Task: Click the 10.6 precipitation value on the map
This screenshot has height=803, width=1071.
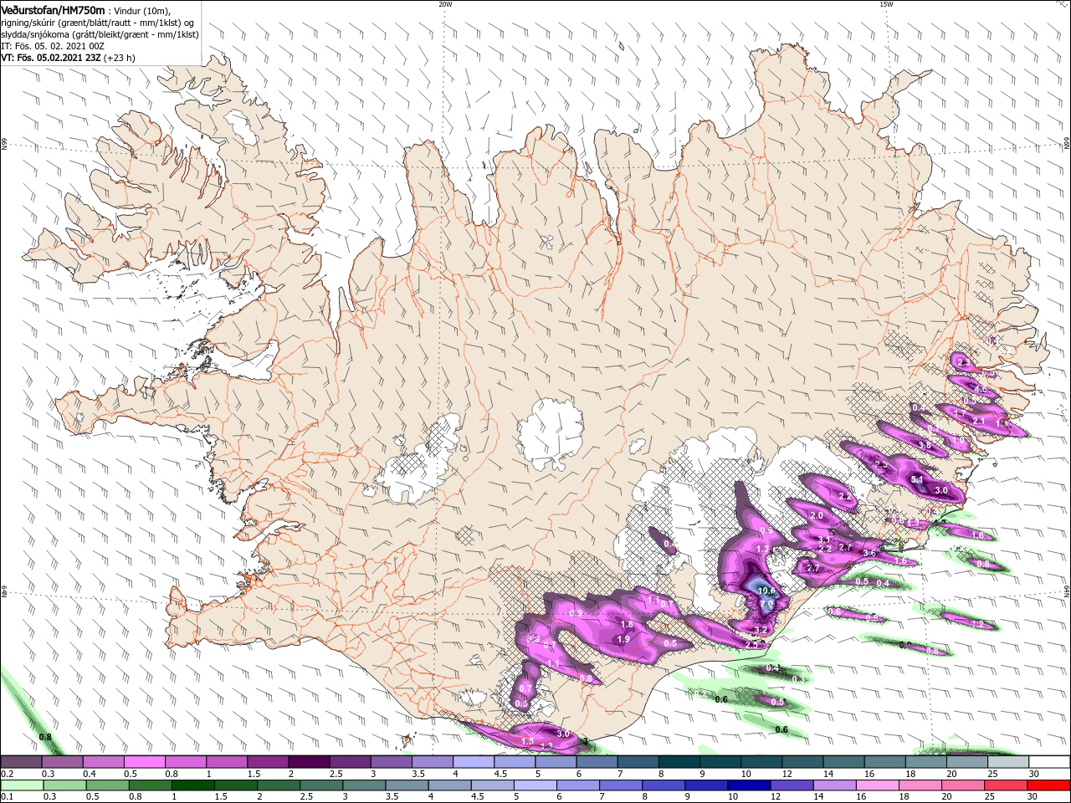Action: tap(767, 591)
